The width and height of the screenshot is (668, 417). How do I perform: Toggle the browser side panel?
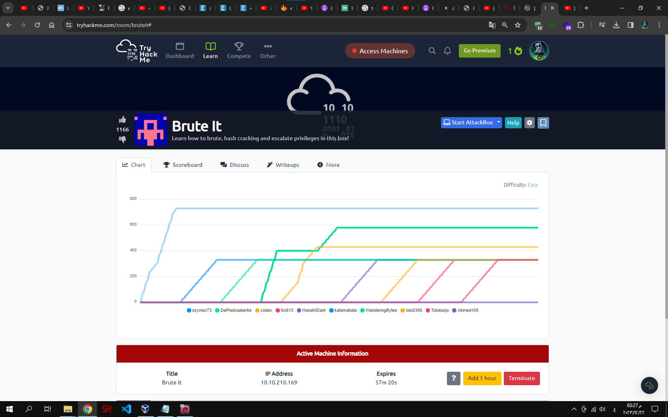630,25
